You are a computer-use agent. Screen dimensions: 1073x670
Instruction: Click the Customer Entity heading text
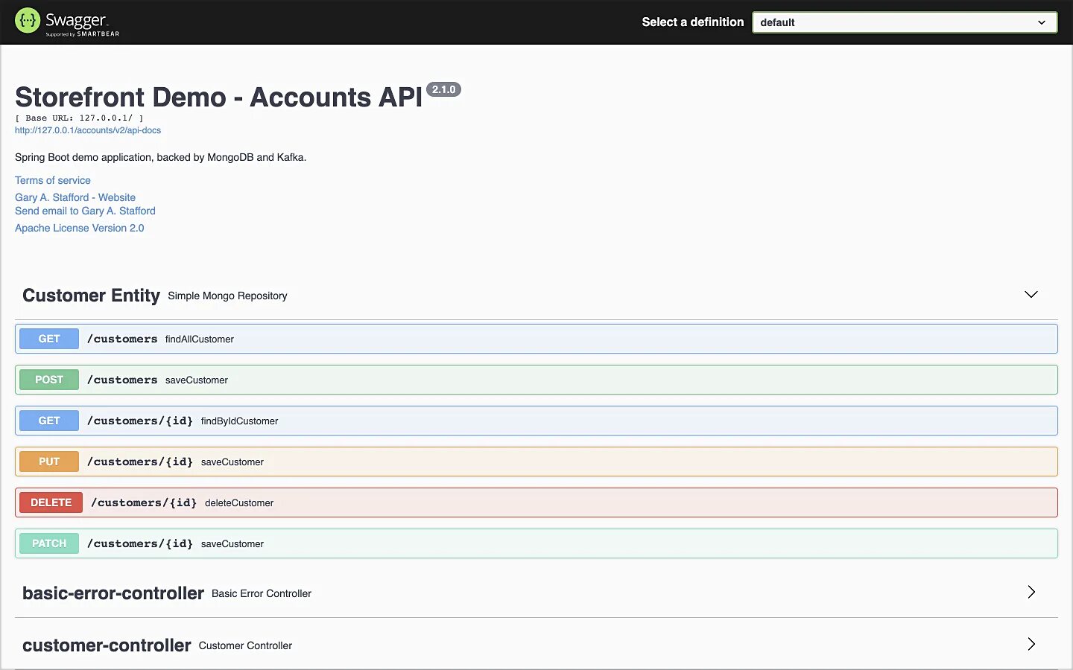[91, 296]
